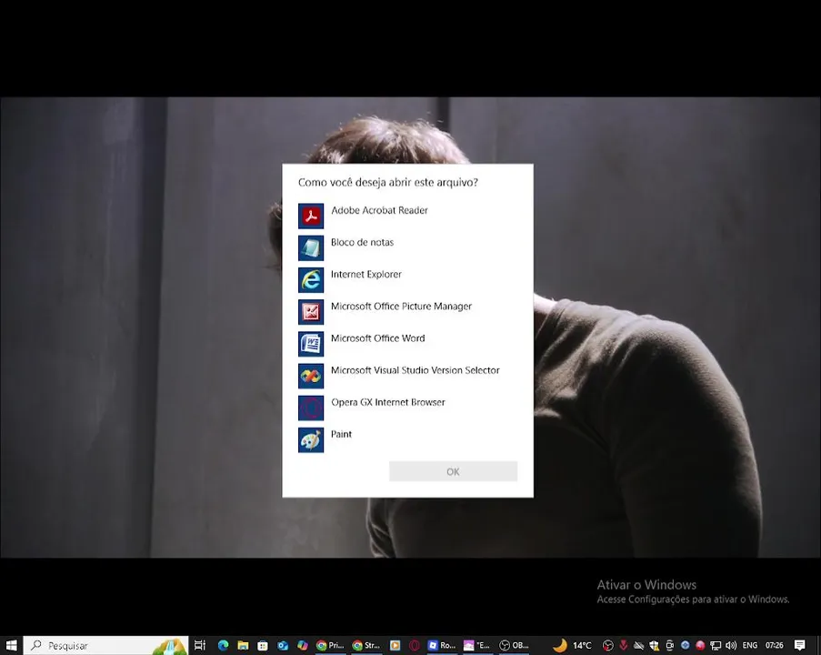Launch Copilot from the taskbar
821x655 pixels.
pyautogui.click(x=303, y=646)
